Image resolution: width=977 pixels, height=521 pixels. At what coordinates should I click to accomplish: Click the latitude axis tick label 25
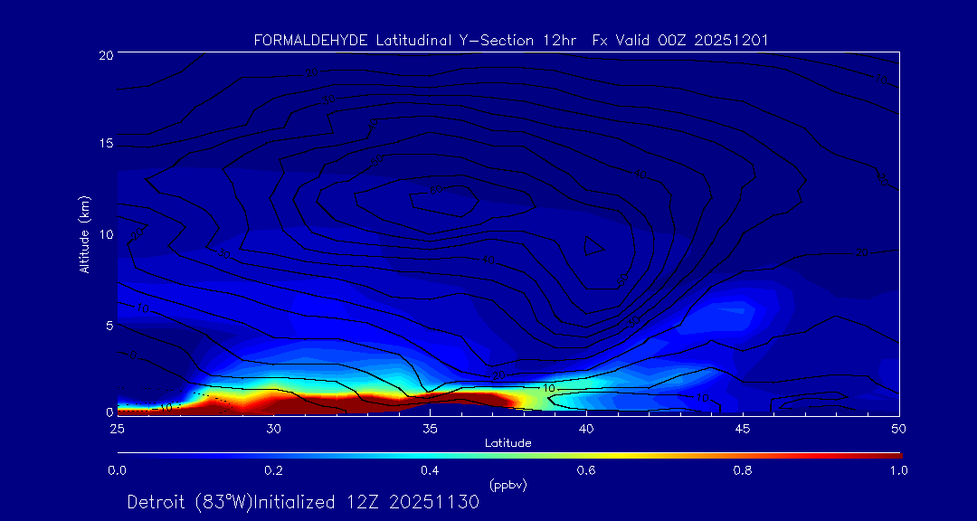click(x=116, y=430)
